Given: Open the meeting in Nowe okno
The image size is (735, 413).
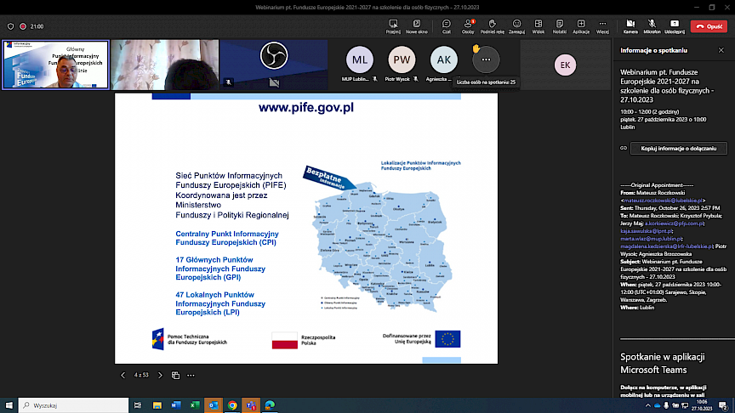Looking at the screenshot, I should [x=416, y=26].
